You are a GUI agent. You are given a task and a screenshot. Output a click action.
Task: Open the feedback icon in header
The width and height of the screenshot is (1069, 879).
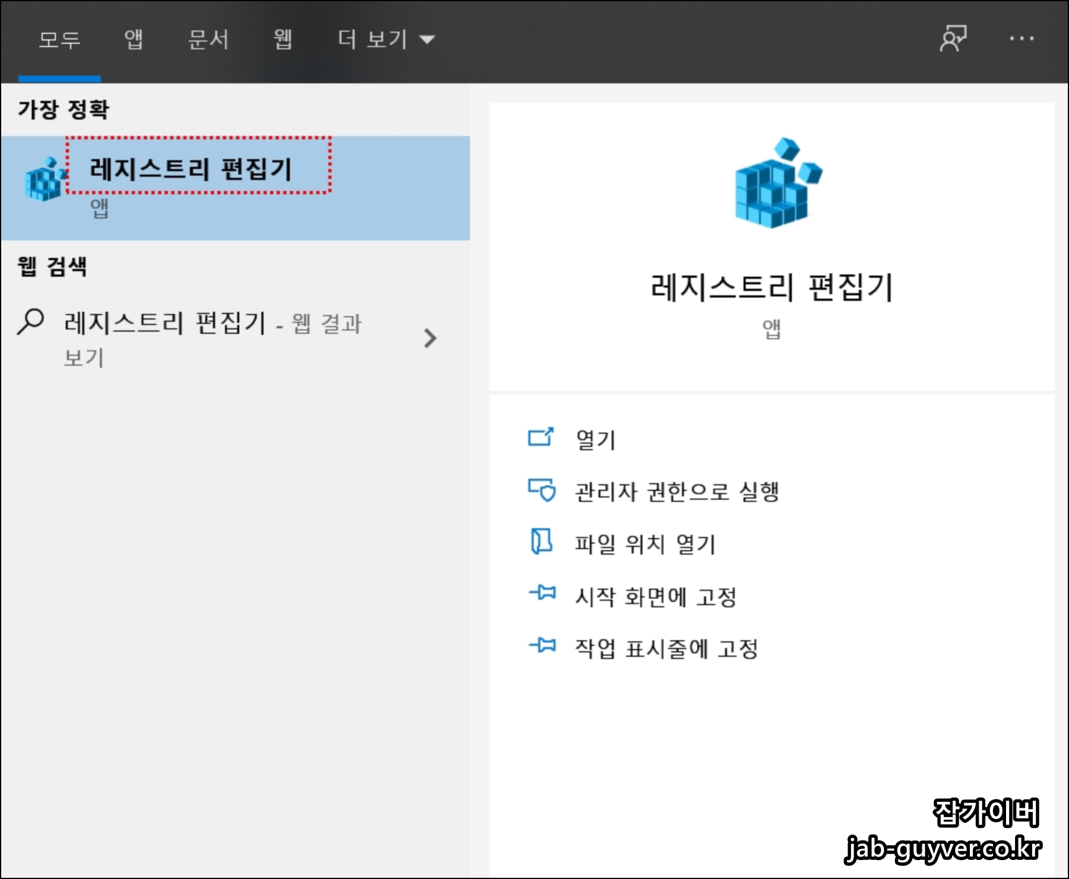[953, 39]
